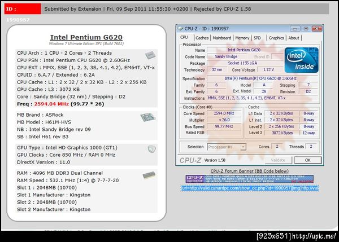This screenshot has width=339, height=242.
Task: Click the Code Name field Sandy Bridge
Action: [x=227, y=56]
